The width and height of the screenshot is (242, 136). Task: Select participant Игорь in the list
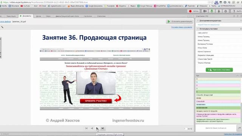[202, 48]
